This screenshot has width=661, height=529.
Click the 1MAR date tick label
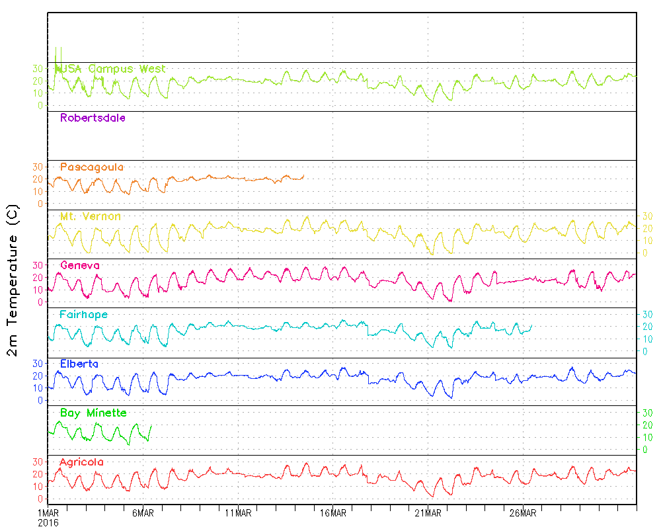[48, 513]
